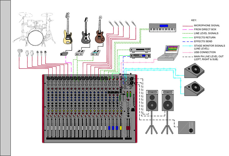
Task: Click the brown Les Paul guitar
Action: pyautogui.click(x=100, y=33)
